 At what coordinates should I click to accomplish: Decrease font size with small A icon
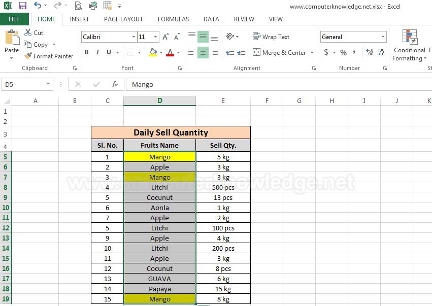point(177,37)
